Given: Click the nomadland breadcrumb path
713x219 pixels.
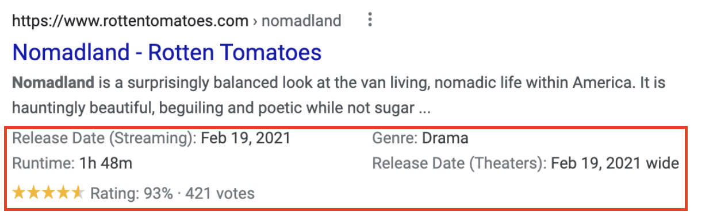Looking at the screenshot, I should point(301,21).
